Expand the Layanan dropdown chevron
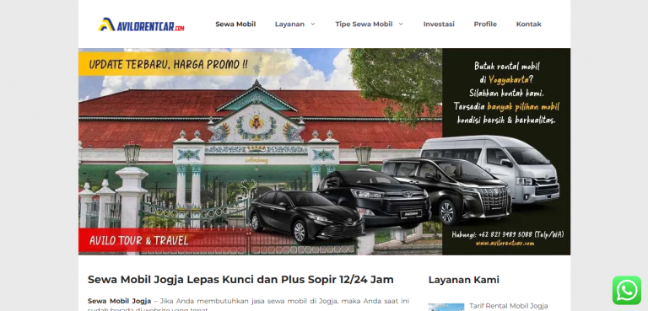Screen dimensions: 648x311 pyautogui.click(x=313, y=24)
